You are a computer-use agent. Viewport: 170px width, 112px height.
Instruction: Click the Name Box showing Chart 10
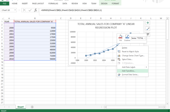[7, 10]
